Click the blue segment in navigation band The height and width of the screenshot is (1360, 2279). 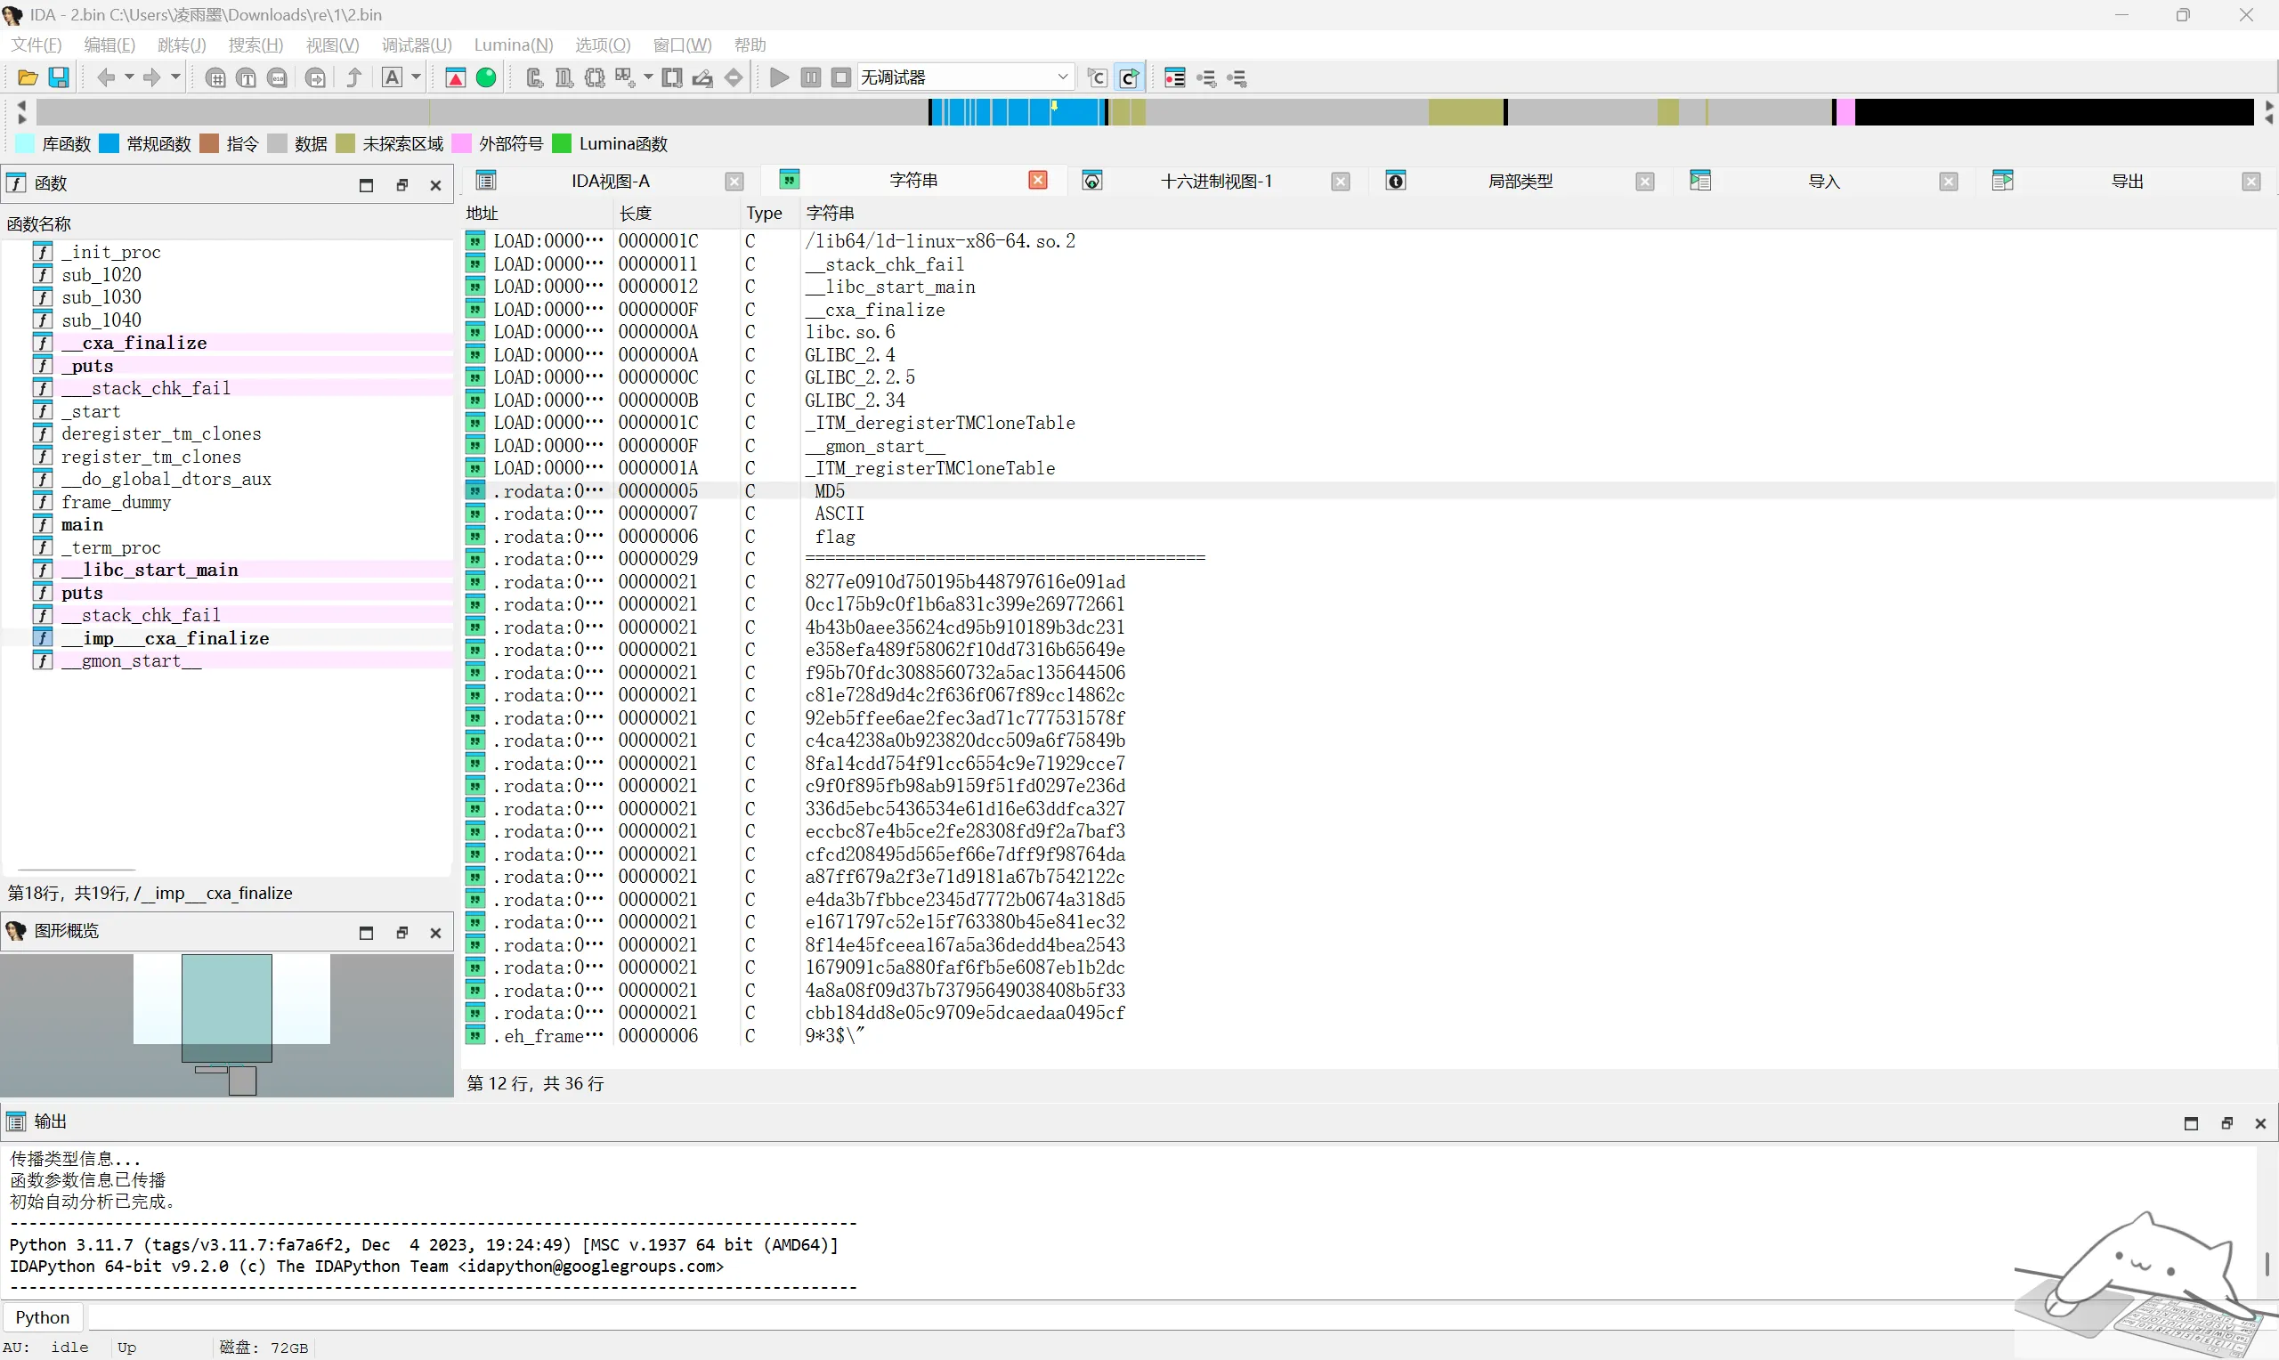click(1018, 113)
